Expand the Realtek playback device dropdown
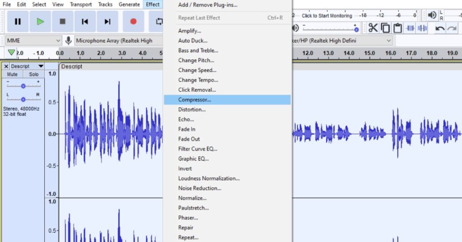The width and height of the screenshot is (462, 242). tap(388, 41)
